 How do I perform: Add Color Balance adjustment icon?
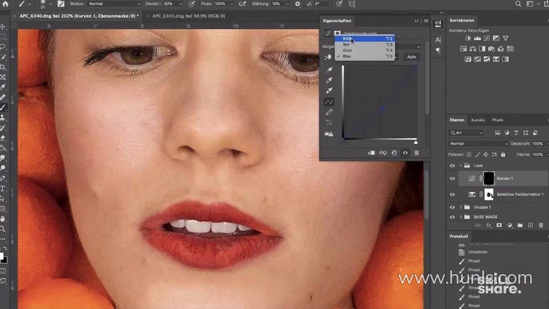tap(473, 49)
